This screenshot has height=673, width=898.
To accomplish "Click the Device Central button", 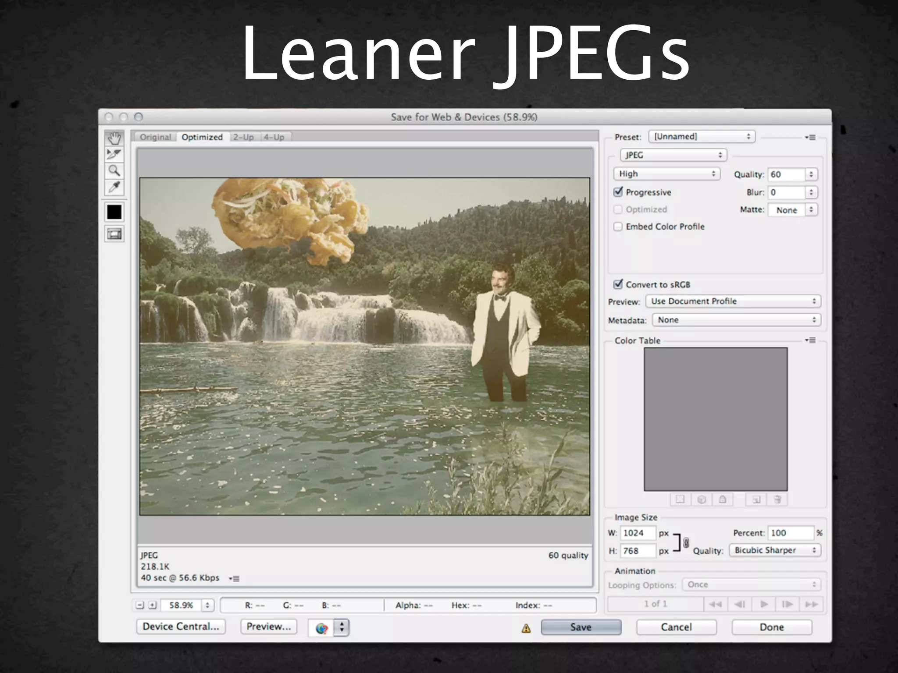I will pyautogui.click(x=181, y=627).
